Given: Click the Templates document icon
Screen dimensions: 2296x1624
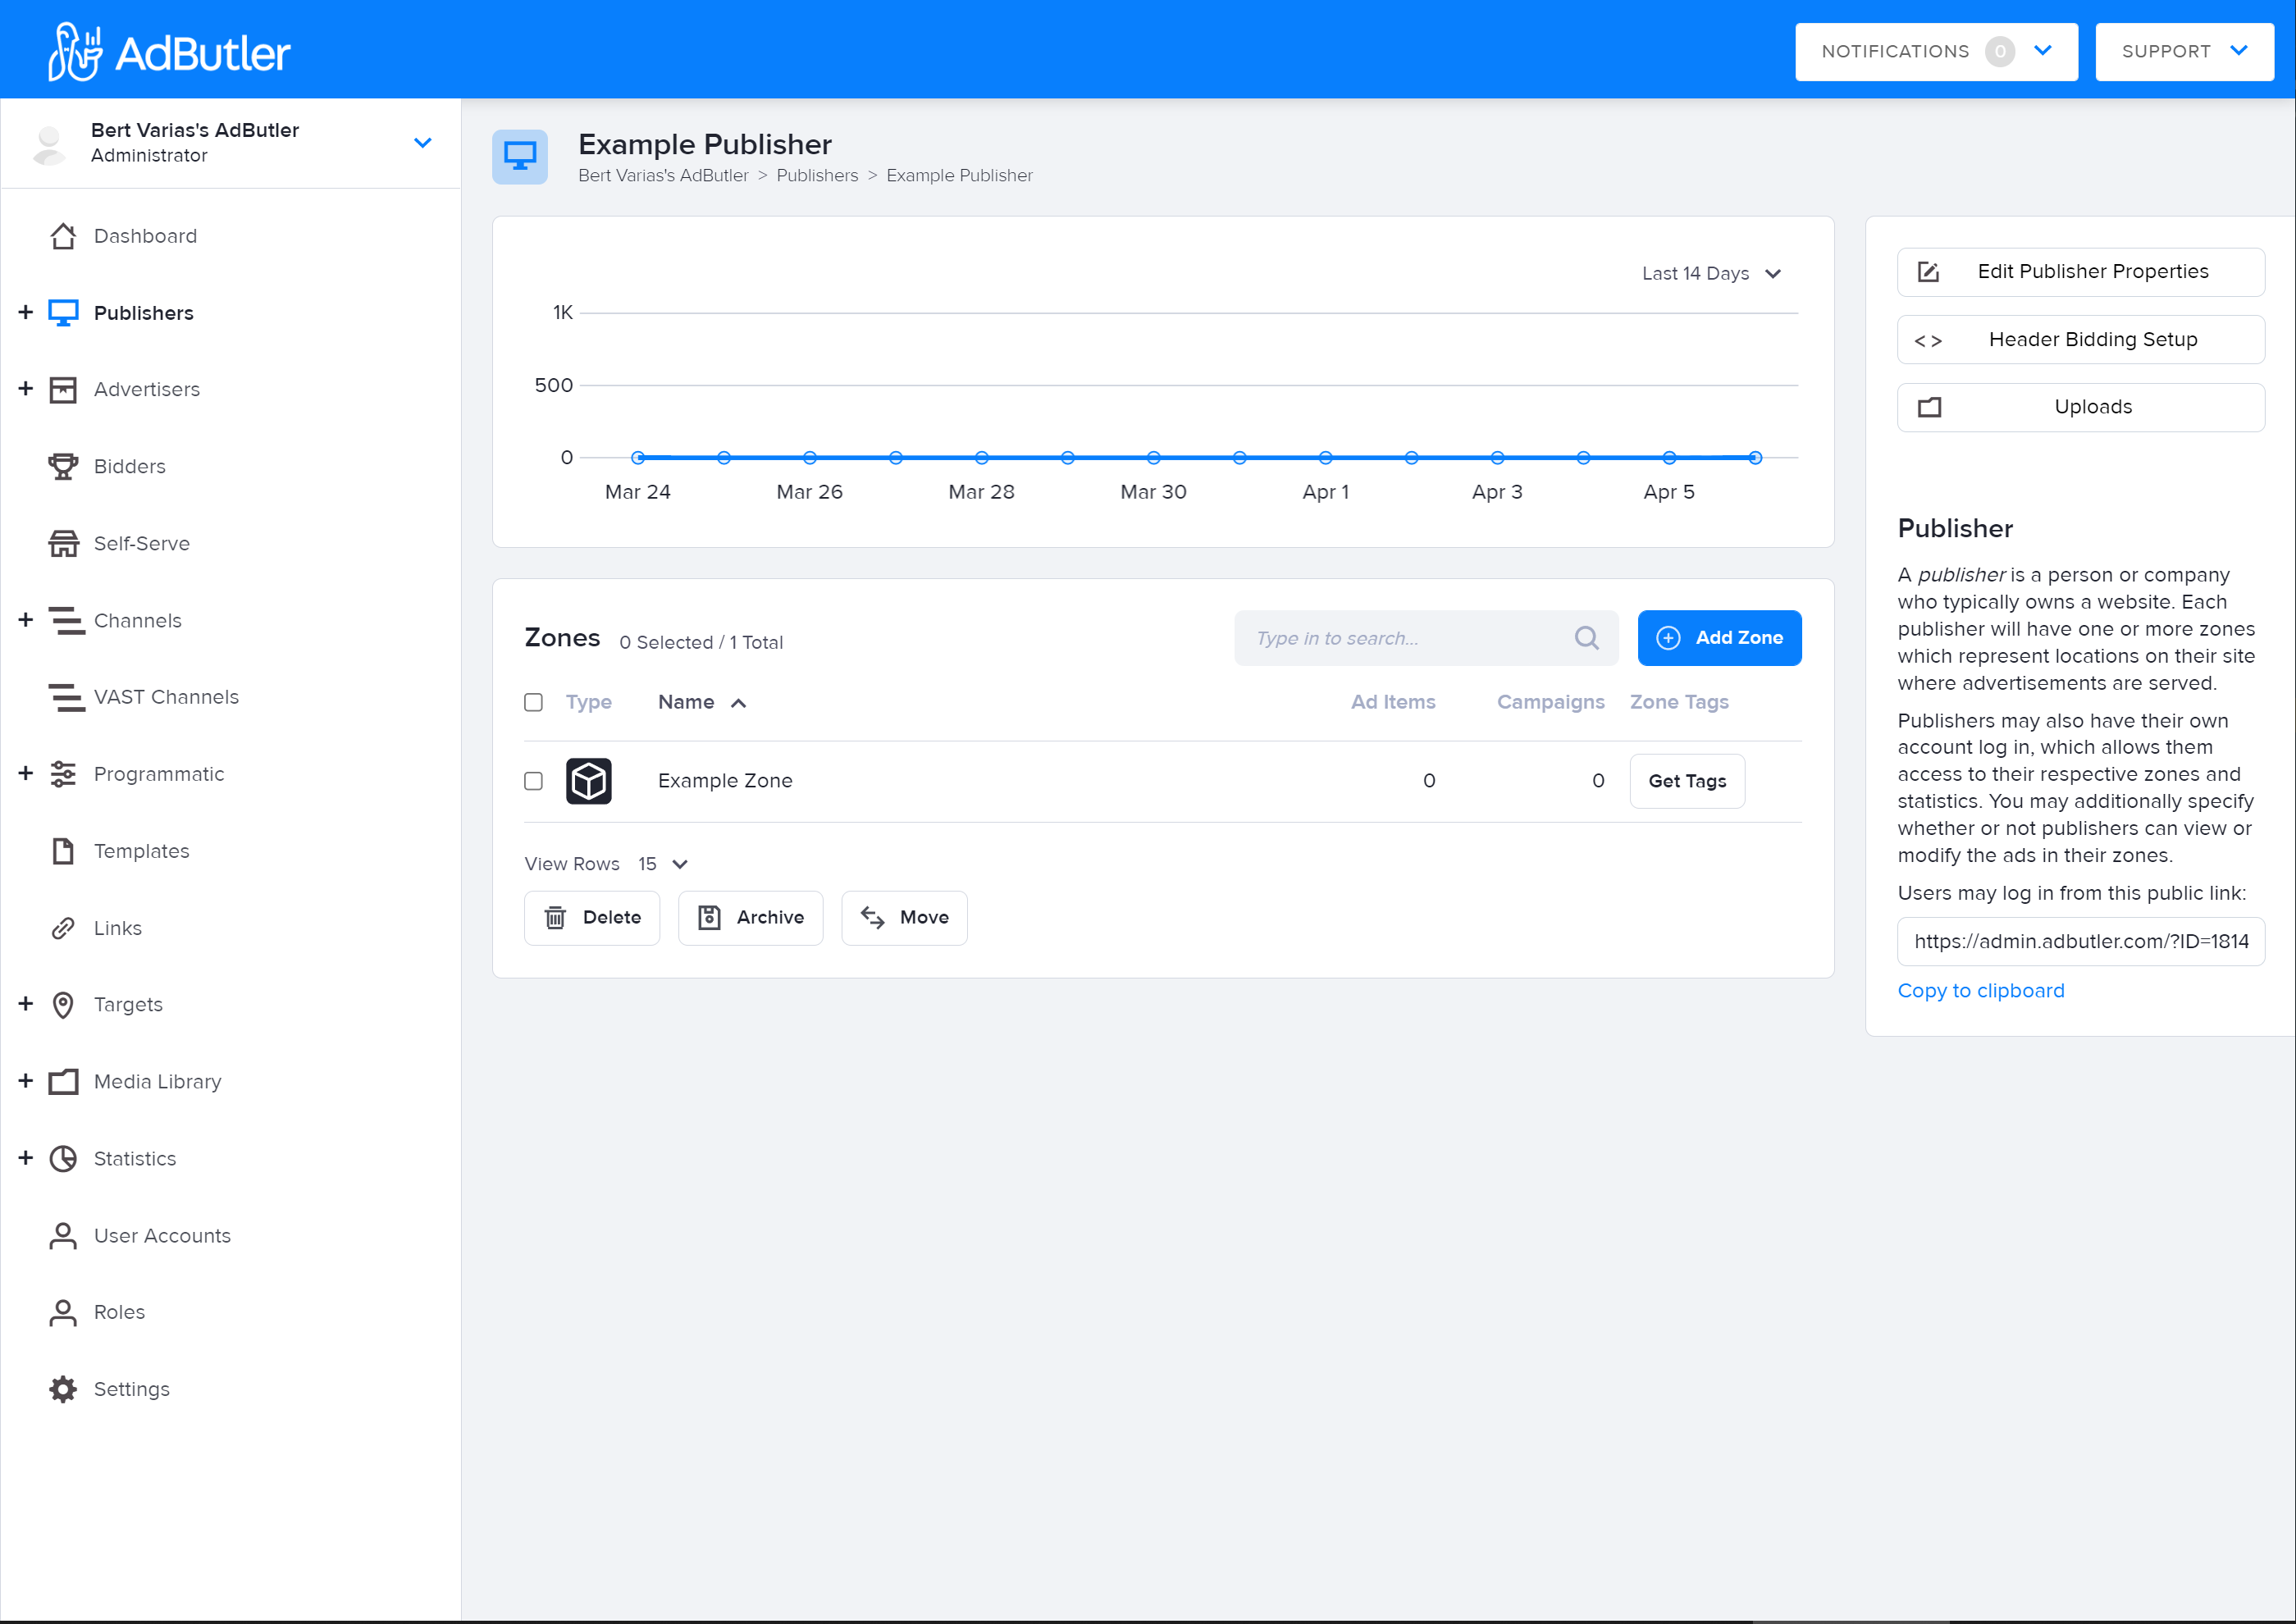Looking at the screenshot, I should [63, 851].
